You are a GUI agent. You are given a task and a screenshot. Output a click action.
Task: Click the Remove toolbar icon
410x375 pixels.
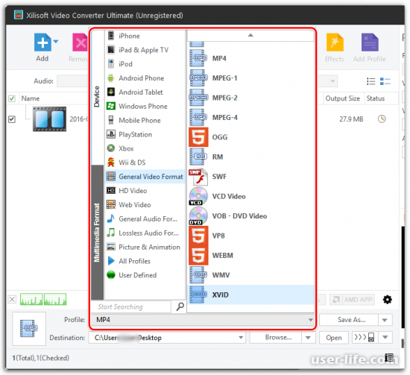click(80, 42)
